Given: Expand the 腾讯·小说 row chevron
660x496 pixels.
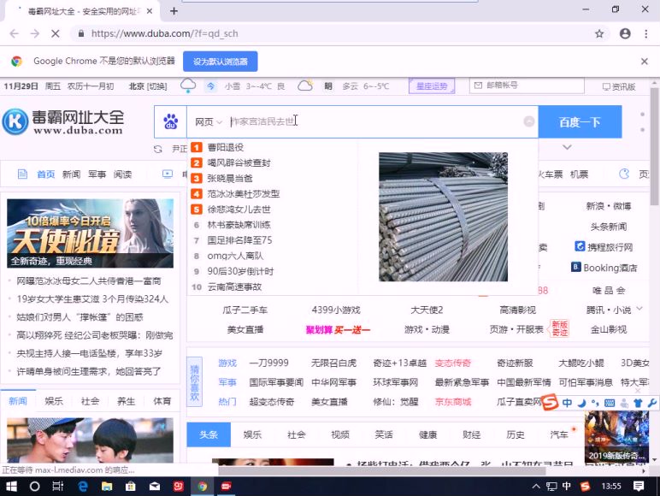Looking at the screenshot, I should tap(639, 309).
